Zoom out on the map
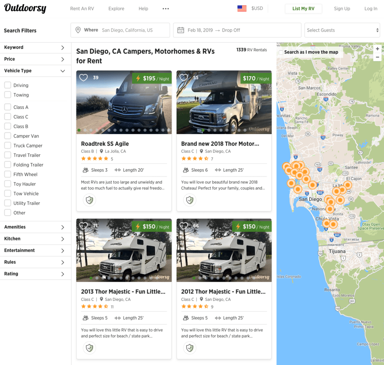This screenshot has height=365, width=384. click(x=378, y=57)
